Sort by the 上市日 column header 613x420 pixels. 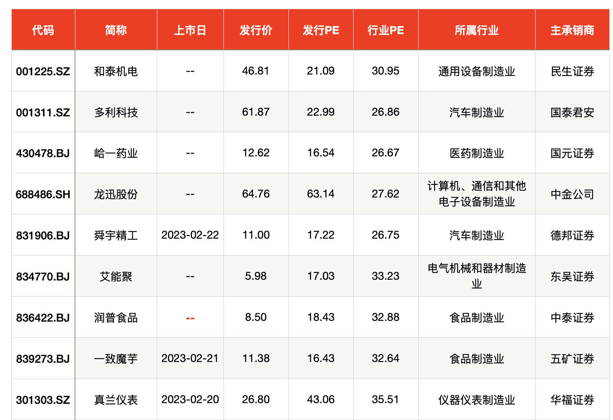(190, 30)
